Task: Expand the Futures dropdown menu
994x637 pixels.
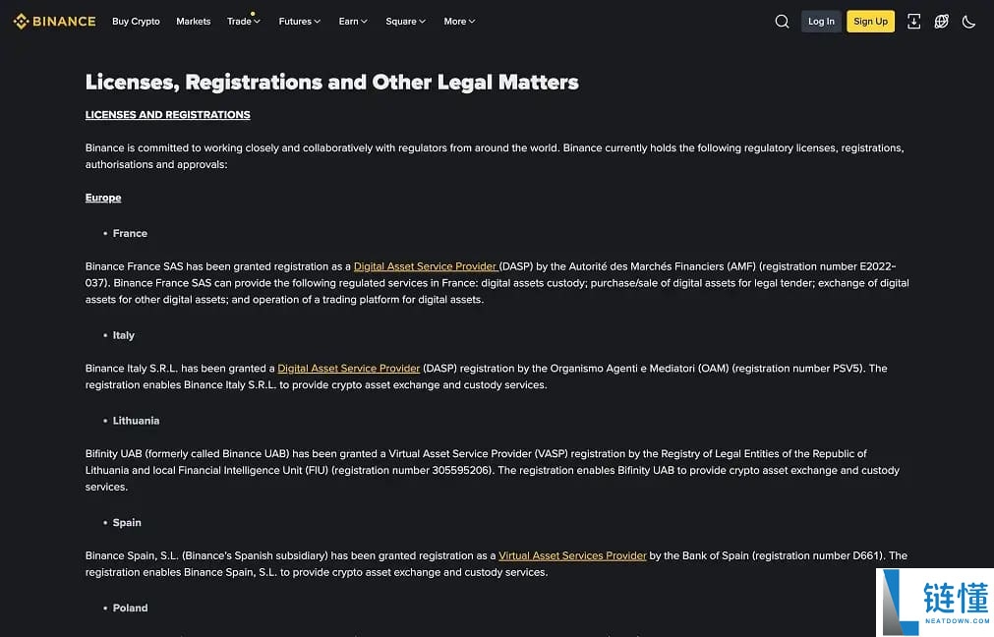Action: 299,22
